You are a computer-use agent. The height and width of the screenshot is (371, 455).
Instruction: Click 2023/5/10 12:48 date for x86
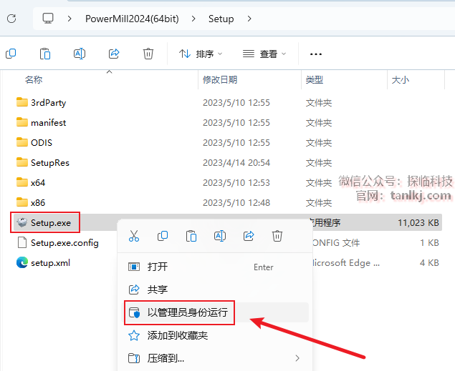[x=236, y=202]
